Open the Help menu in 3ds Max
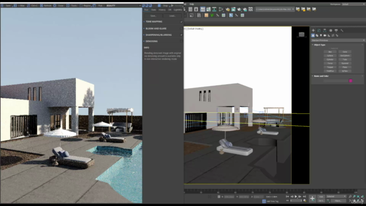Image resolution: width=366 pixels, height=206 pixels. click(192, 4)
